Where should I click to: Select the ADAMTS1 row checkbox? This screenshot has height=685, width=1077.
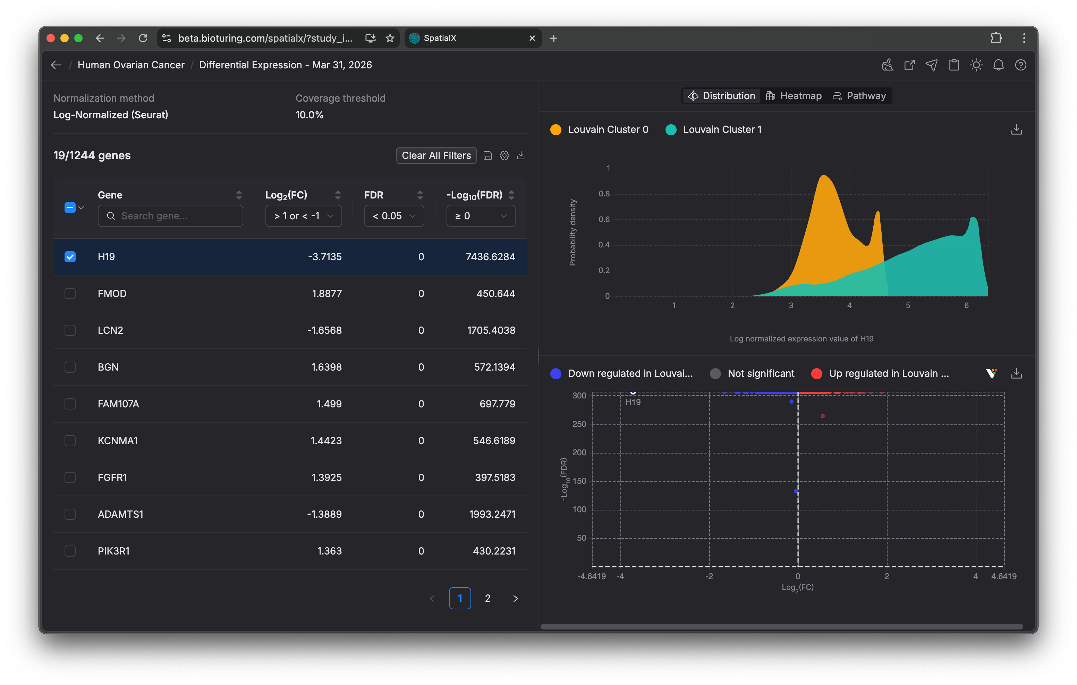tap(70, 514)
